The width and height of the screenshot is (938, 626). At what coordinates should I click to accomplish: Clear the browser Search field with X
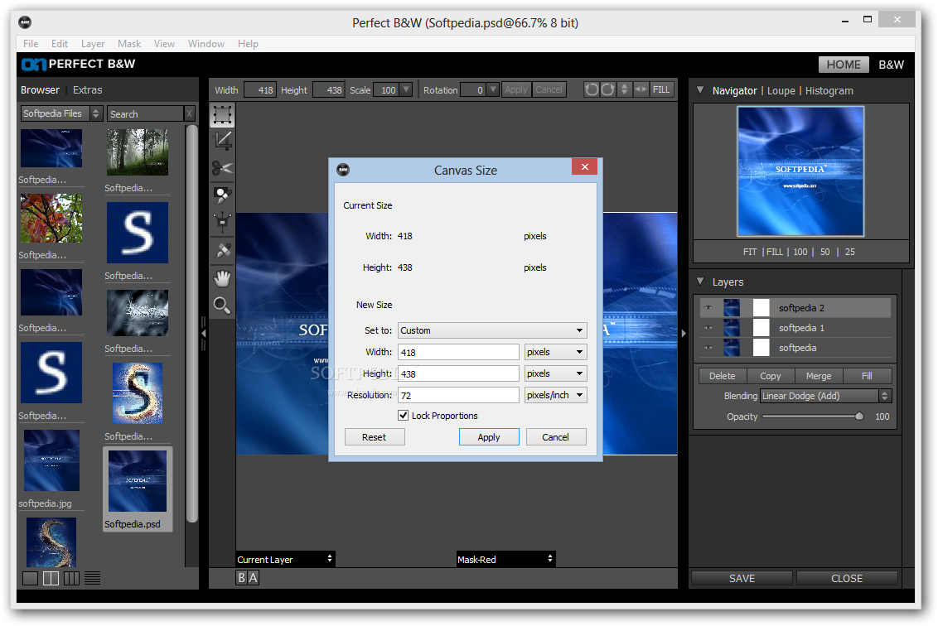(189, 113)
